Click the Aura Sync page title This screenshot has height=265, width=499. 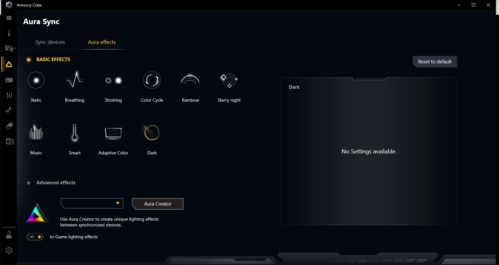coord(41,22)
